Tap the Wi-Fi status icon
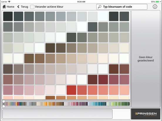162x121 pixels. 9,2
